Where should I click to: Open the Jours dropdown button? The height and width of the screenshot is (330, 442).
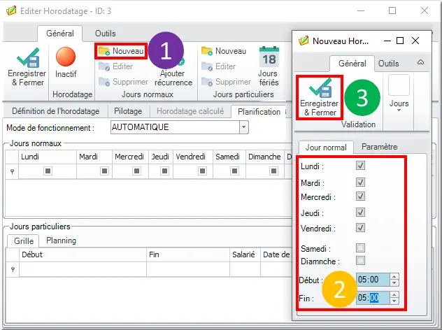399,94
